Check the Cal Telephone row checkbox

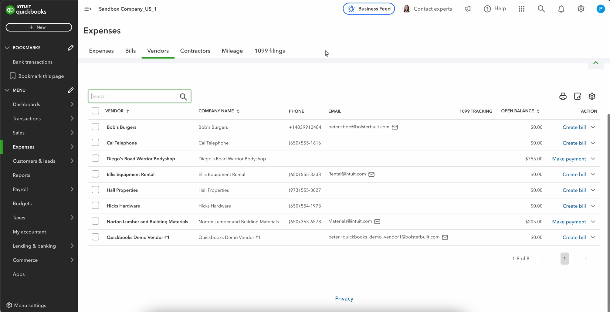coord(95,142)
